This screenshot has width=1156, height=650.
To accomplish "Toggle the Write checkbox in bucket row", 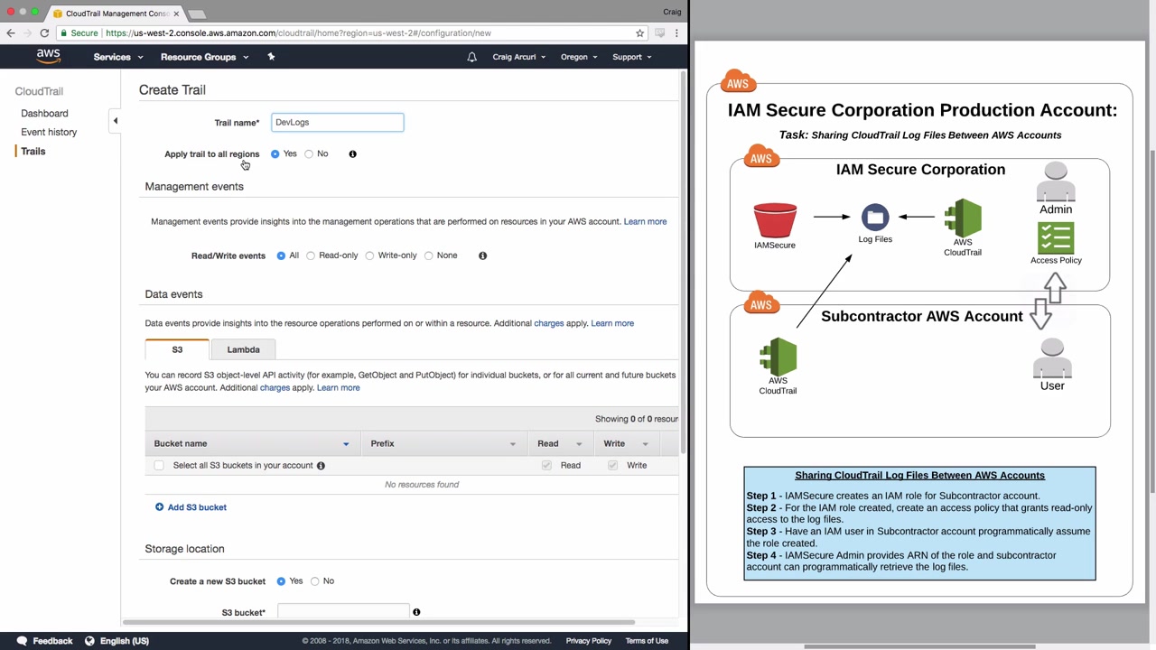I will [x=612, y=466].
